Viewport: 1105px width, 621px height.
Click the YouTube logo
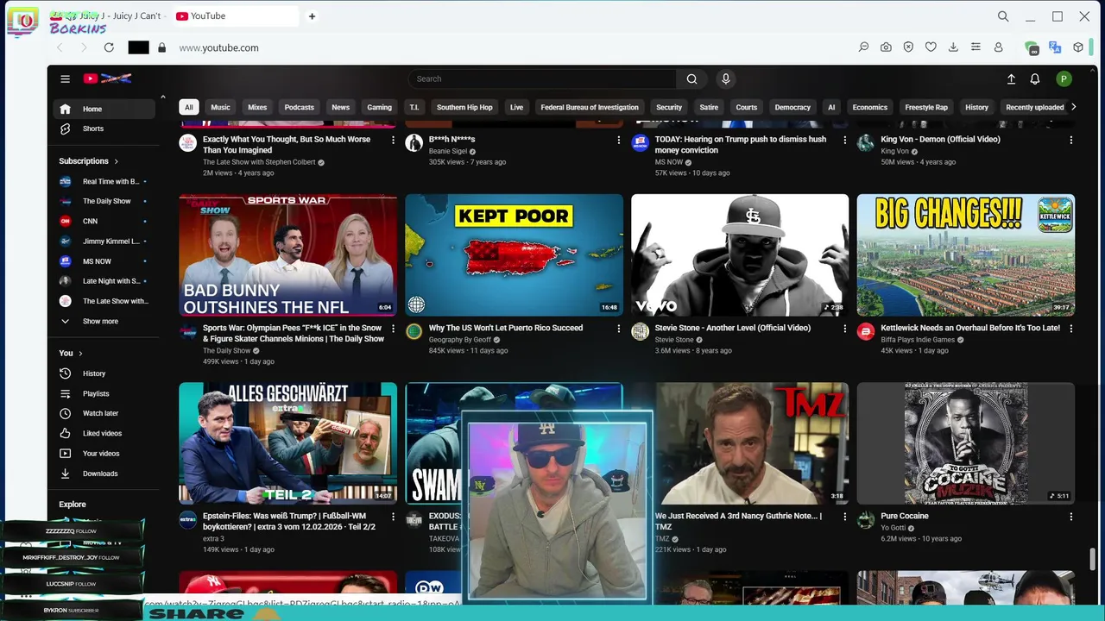pyautogui.click(x=107, y=78)
